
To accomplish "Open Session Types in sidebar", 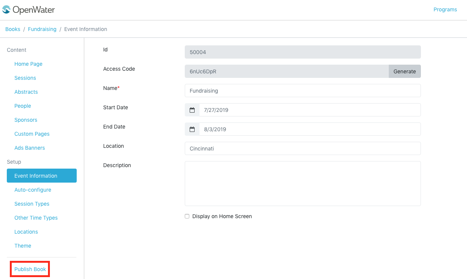I will click(x=32, y=204).
